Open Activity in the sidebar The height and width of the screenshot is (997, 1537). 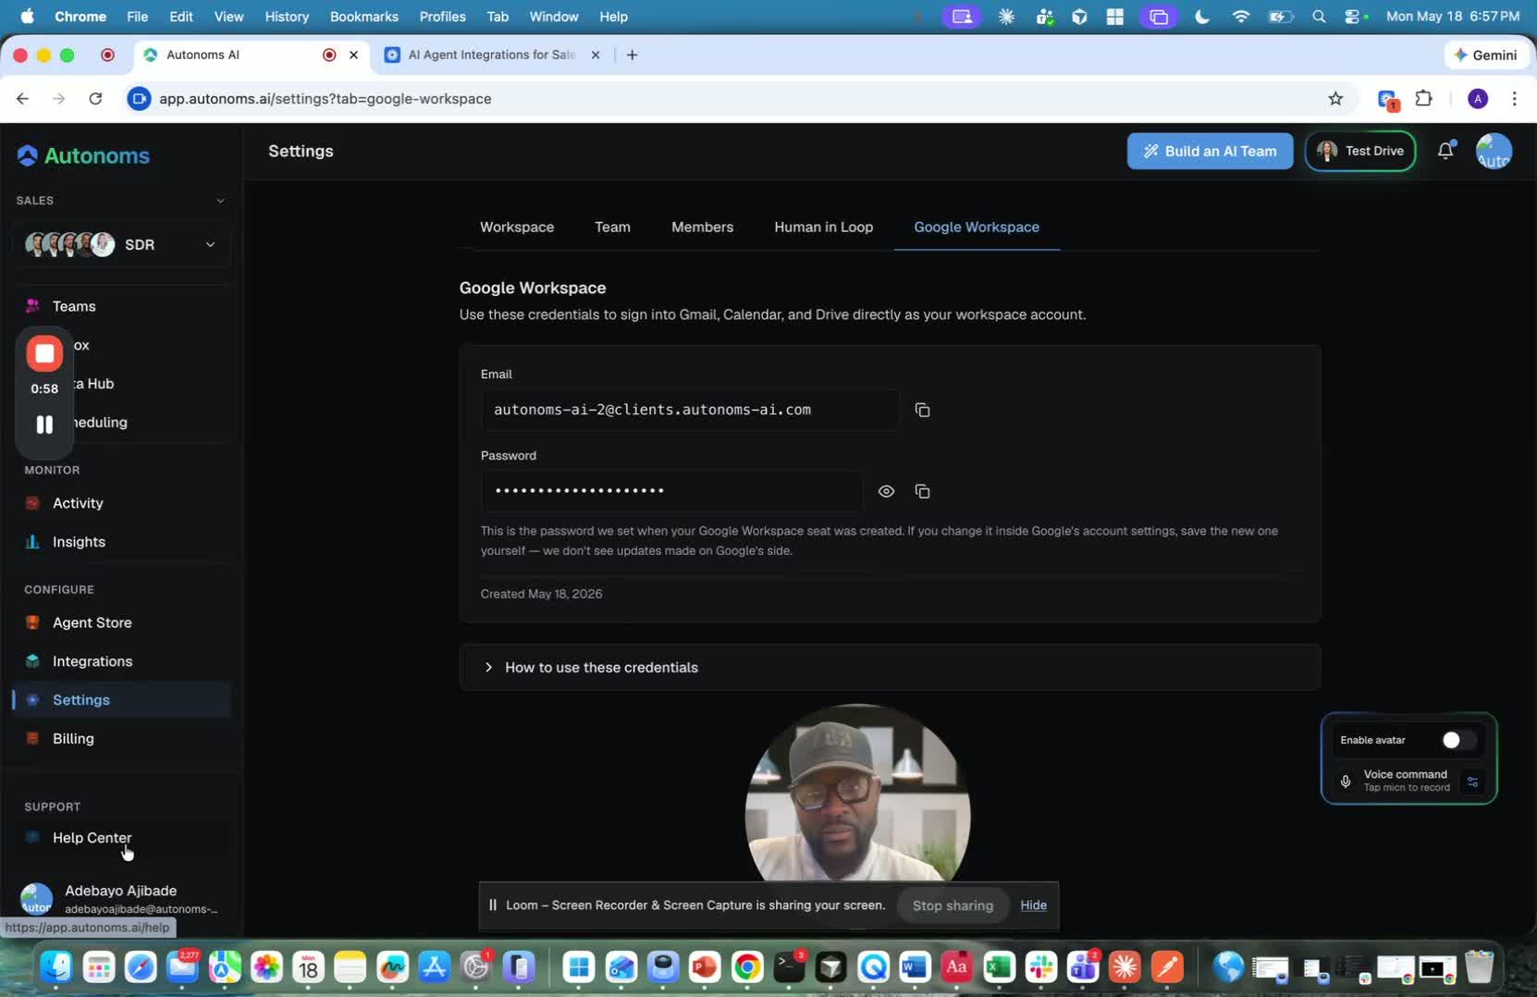pyautogui.click(x=122, y=503)
